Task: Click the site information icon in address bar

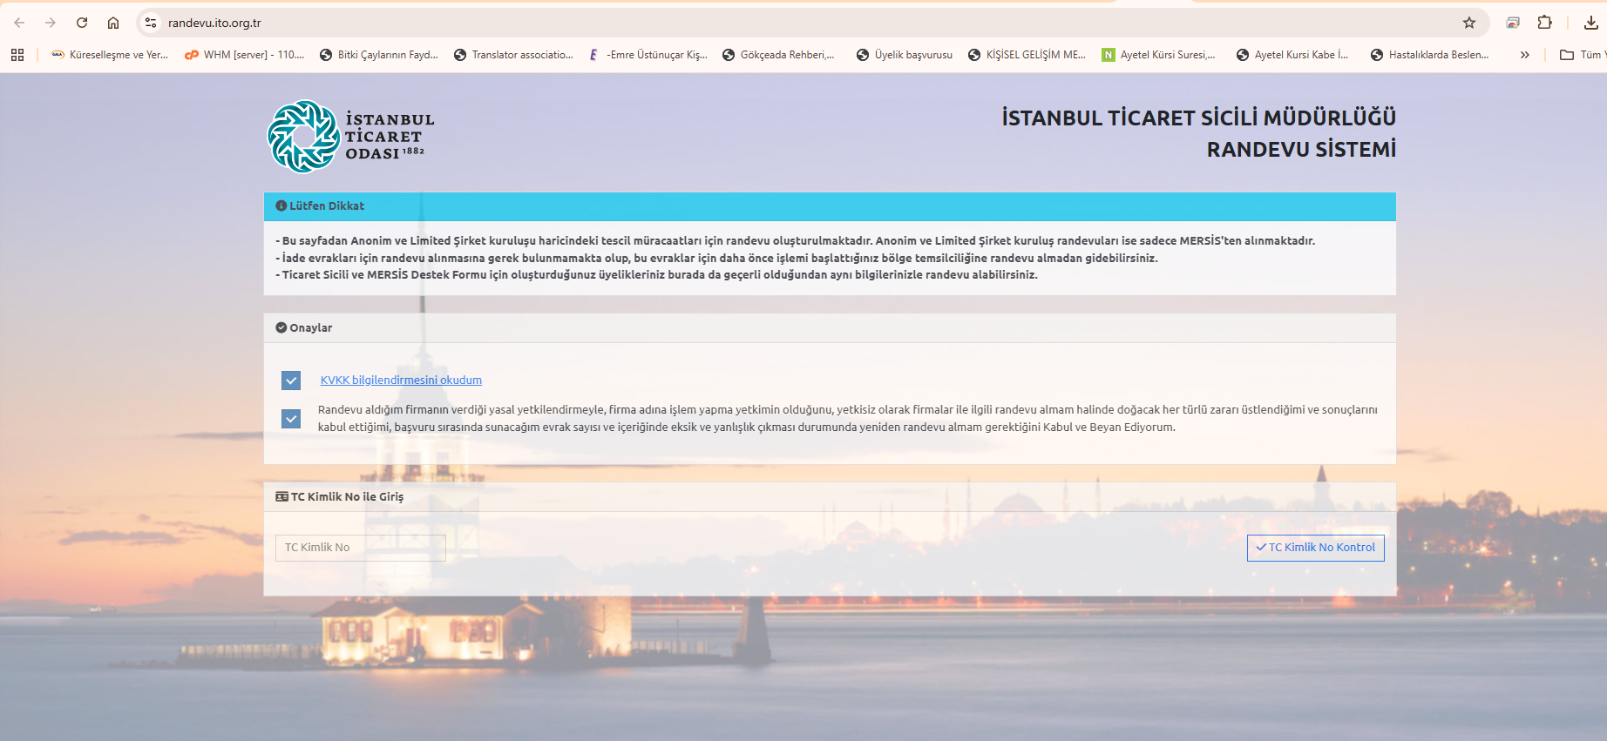Action: pyautogui.click(x=151, y=23)
